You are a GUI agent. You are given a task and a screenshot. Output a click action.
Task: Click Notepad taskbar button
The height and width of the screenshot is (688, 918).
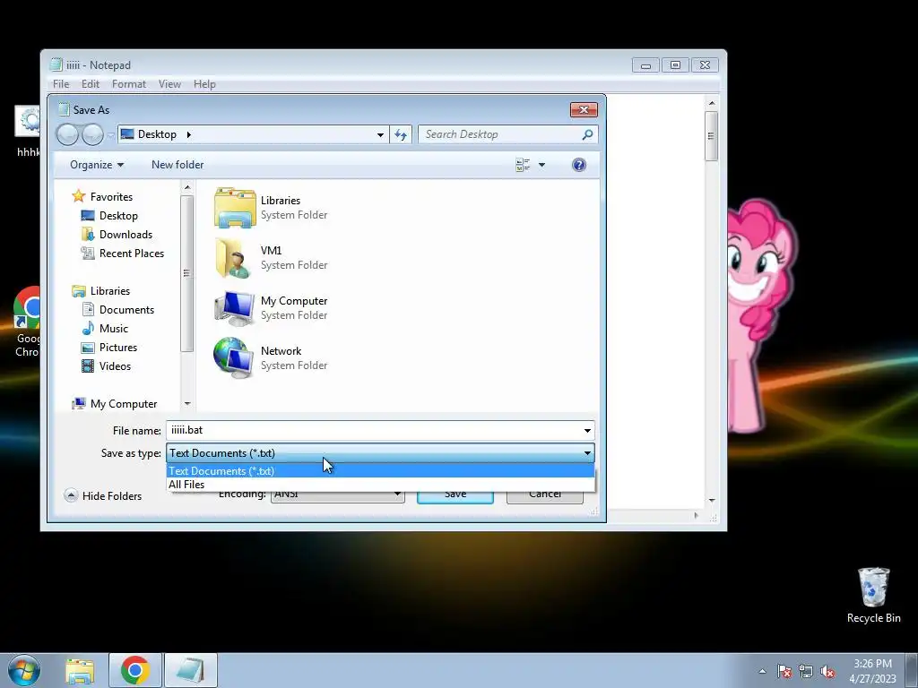191,670
